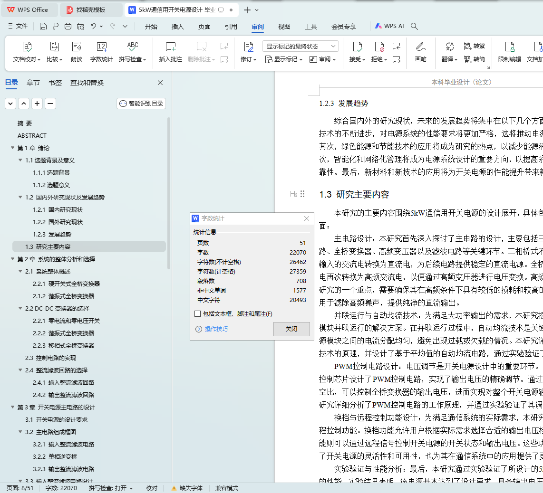Open the search magnifier icon
Screen dimensions: 543x493
pos(414,26)
